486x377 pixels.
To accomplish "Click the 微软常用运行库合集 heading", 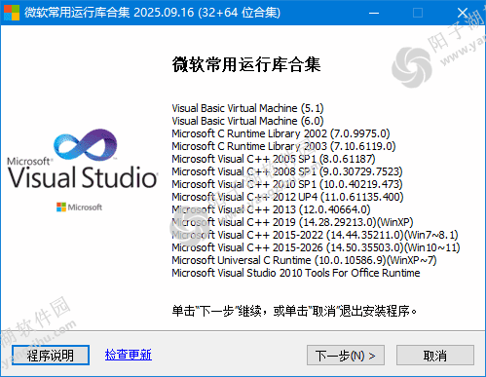I will point(246,64).
